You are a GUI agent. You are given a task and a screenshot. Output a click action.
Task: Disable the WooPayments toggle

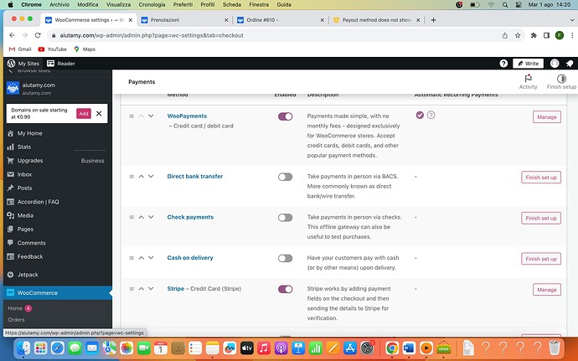click(286, 116)
